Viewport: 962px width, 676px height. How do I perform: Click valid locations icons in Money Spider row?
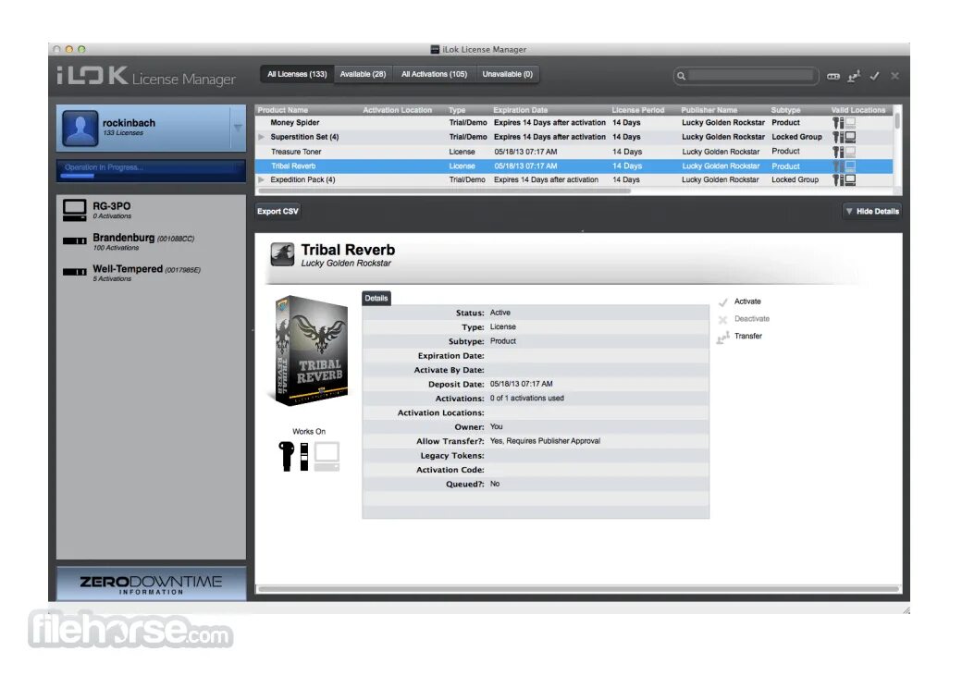point(845,123)
